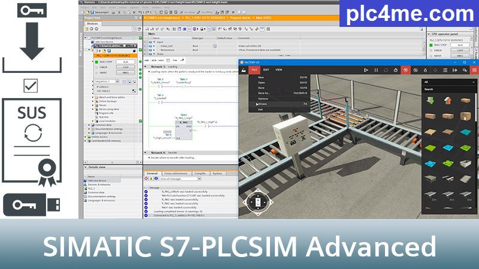Pick the wooden pallet part in the palette
Image resolution: width=479 pixels, height=269 pixels.
click(430, 131)
